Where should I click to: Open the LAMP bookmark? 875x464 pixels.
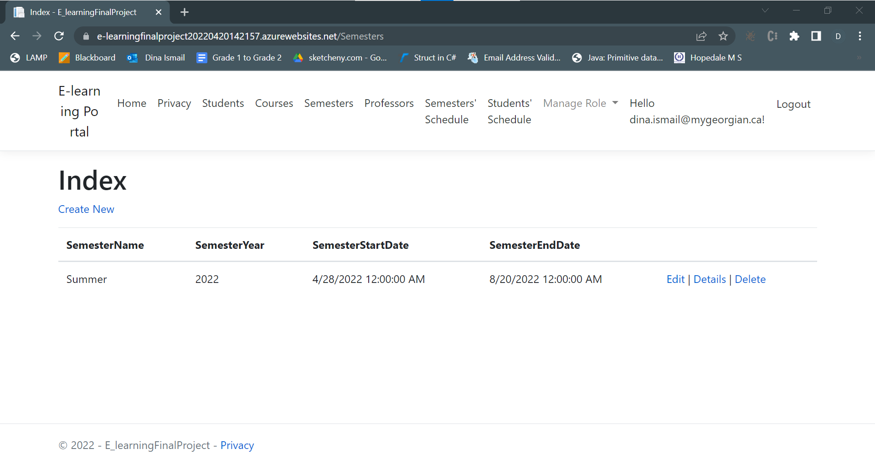pyautogui.click(x=28, y=57)
